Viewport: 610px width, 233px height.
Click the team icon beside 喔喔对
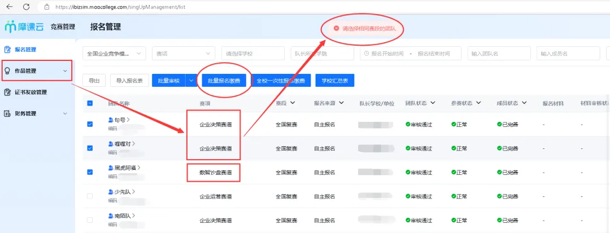coord(111,144)
